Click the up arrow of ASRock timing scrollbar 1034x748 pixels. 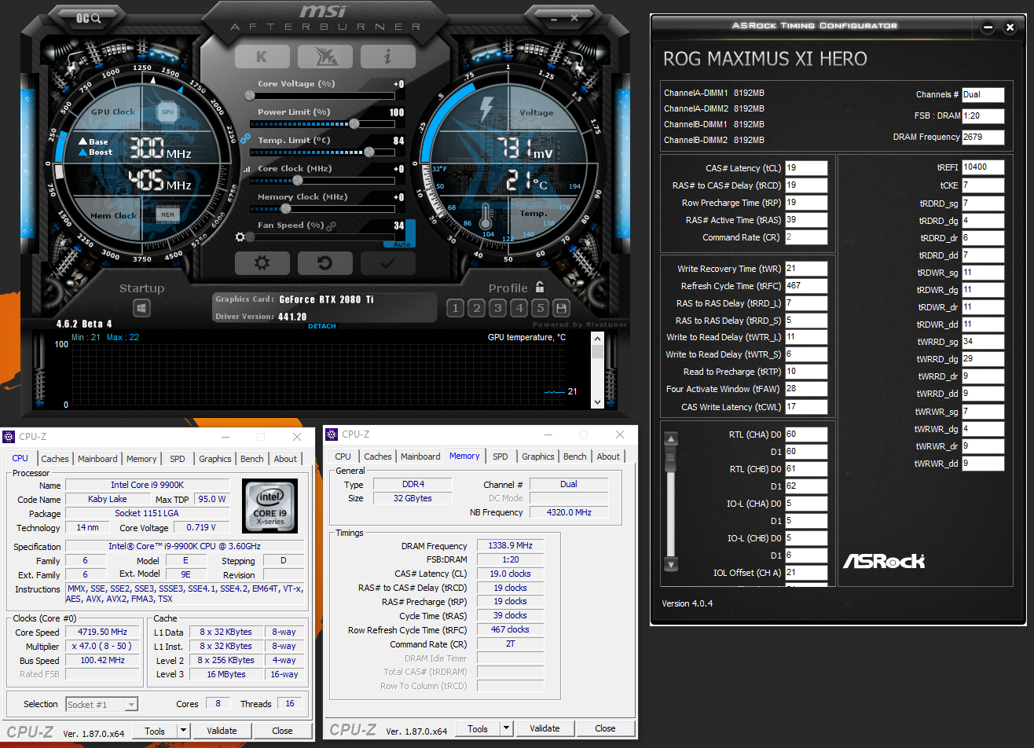tap(670, 438)
